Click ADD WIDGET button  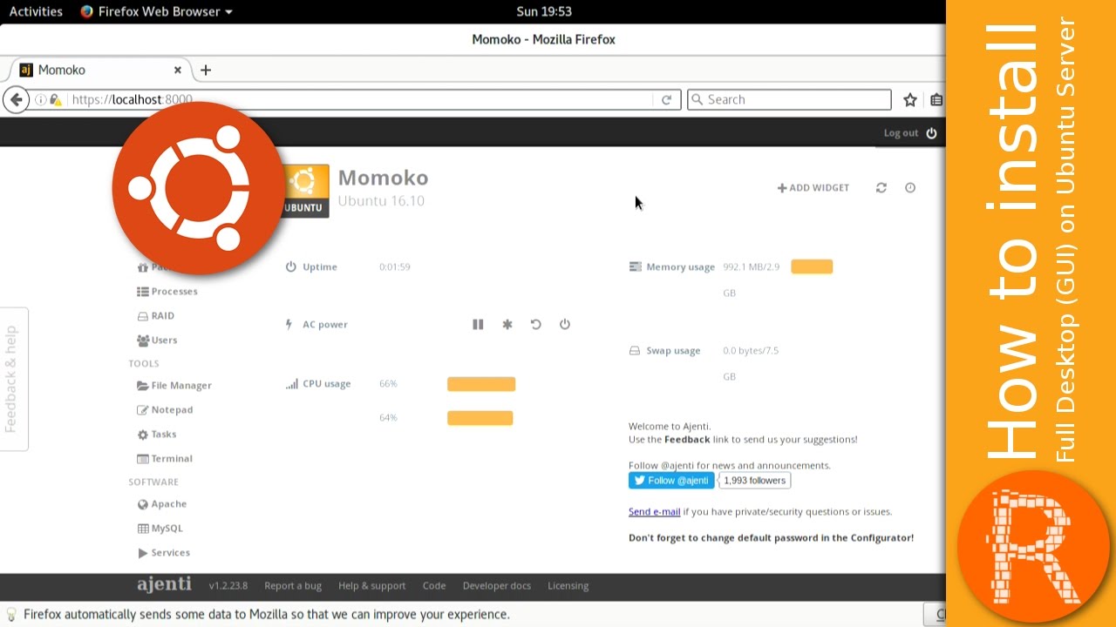coord(813,187)
